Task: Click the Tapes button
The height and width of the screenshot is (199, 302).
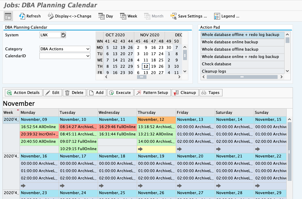Action: pyautogui.click(x=211, y=93)
